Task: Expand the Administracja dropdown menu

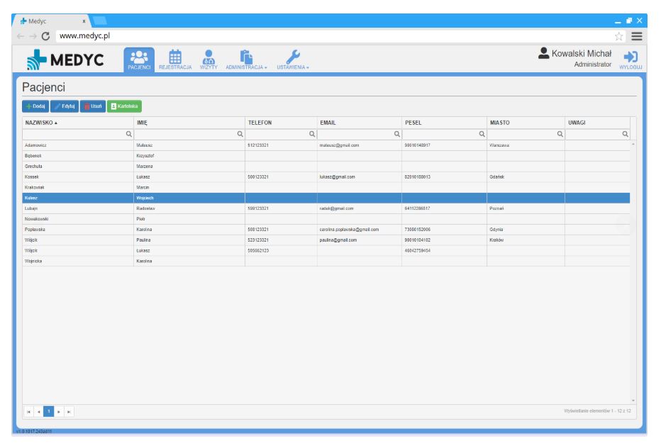Action: (245, 60)
